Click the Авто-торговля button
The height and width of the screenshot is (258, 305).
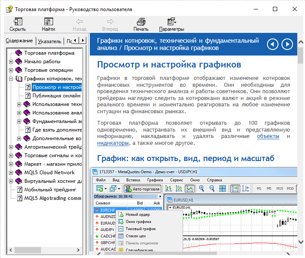[142, 189]
